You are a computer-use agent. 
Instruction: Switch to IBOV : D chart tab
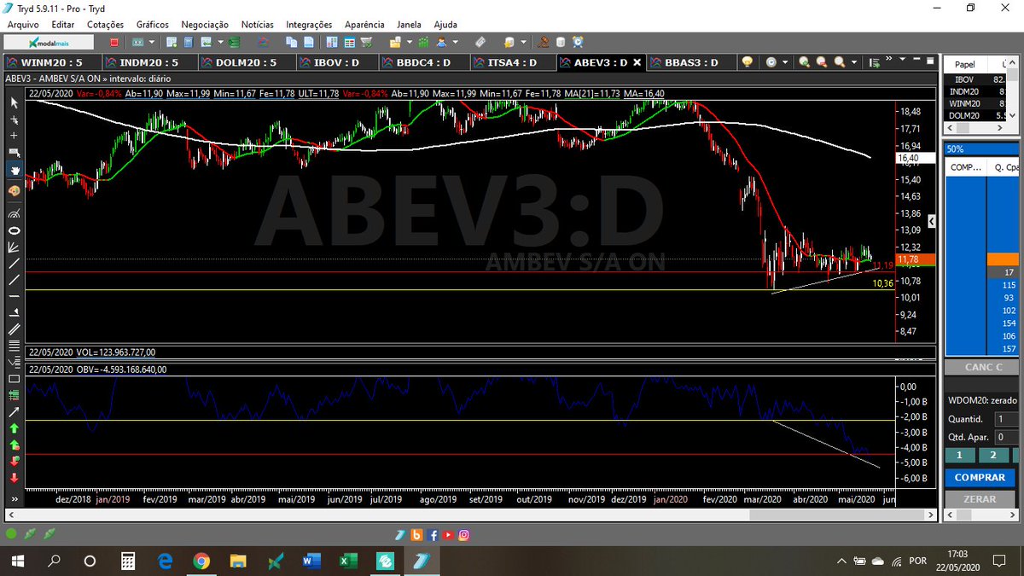336,62
